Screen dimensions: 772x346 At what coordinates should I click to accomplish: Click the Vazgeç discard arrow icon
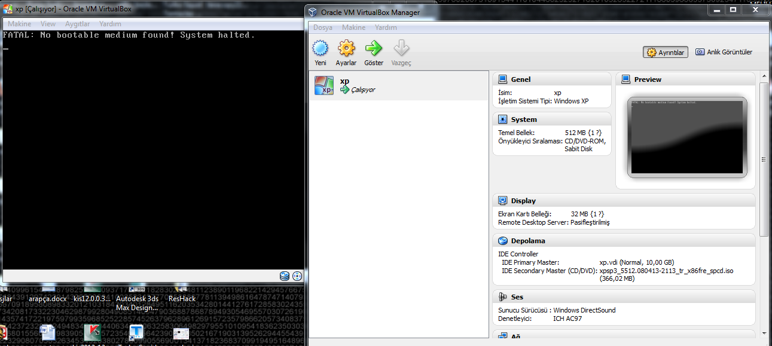[401, 48]
